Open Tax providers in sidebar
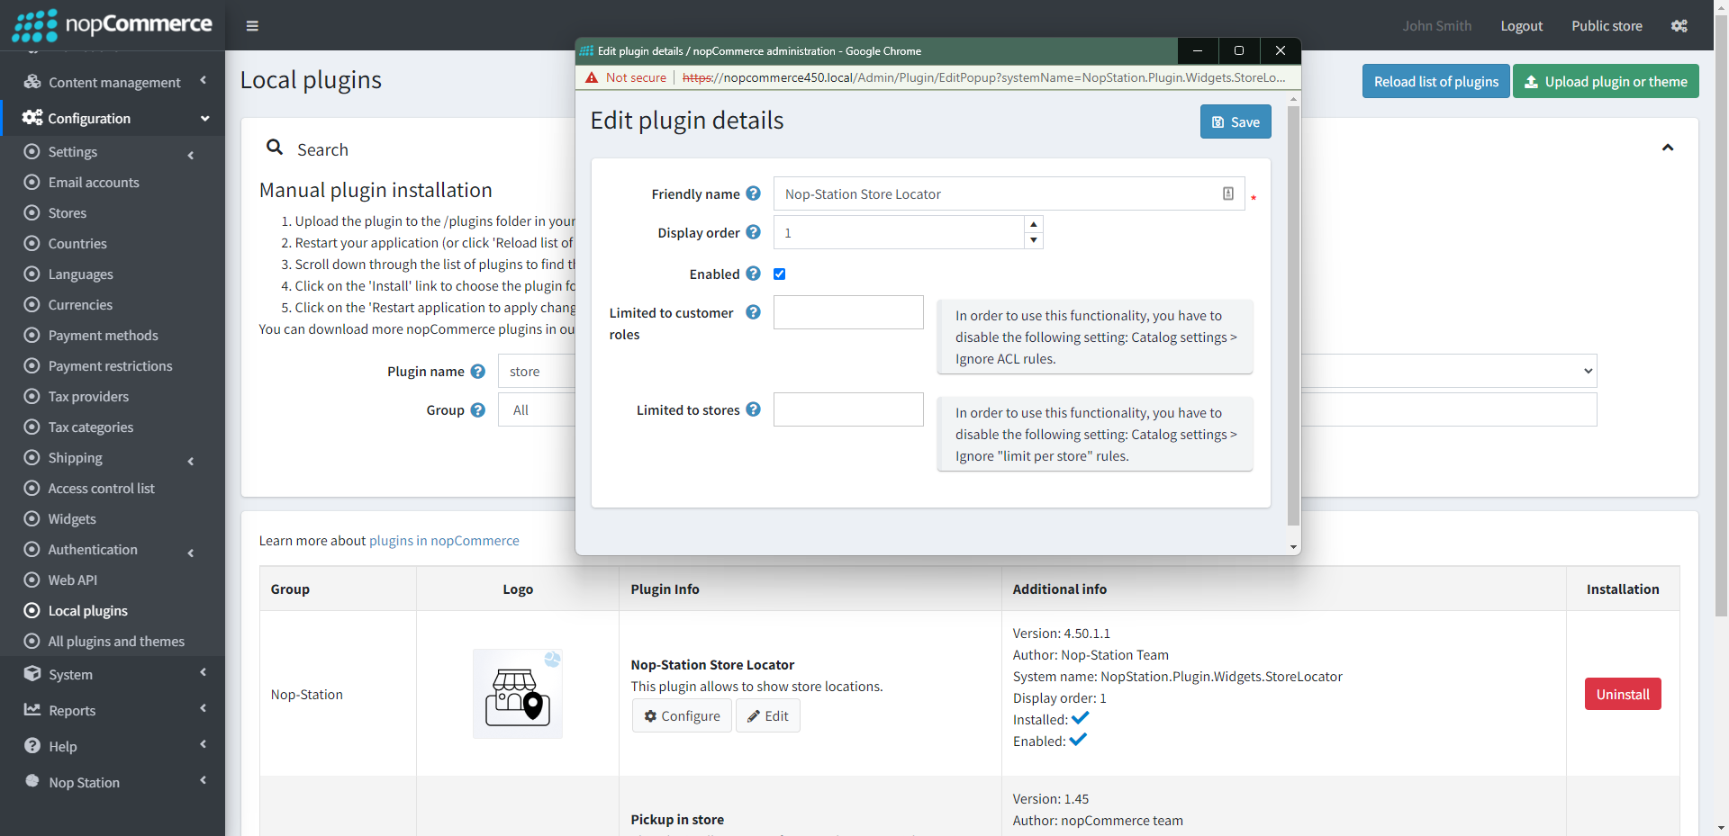The height and width of the screenshot is (836, 1729). pyautogui.click(x=88, y=397)
